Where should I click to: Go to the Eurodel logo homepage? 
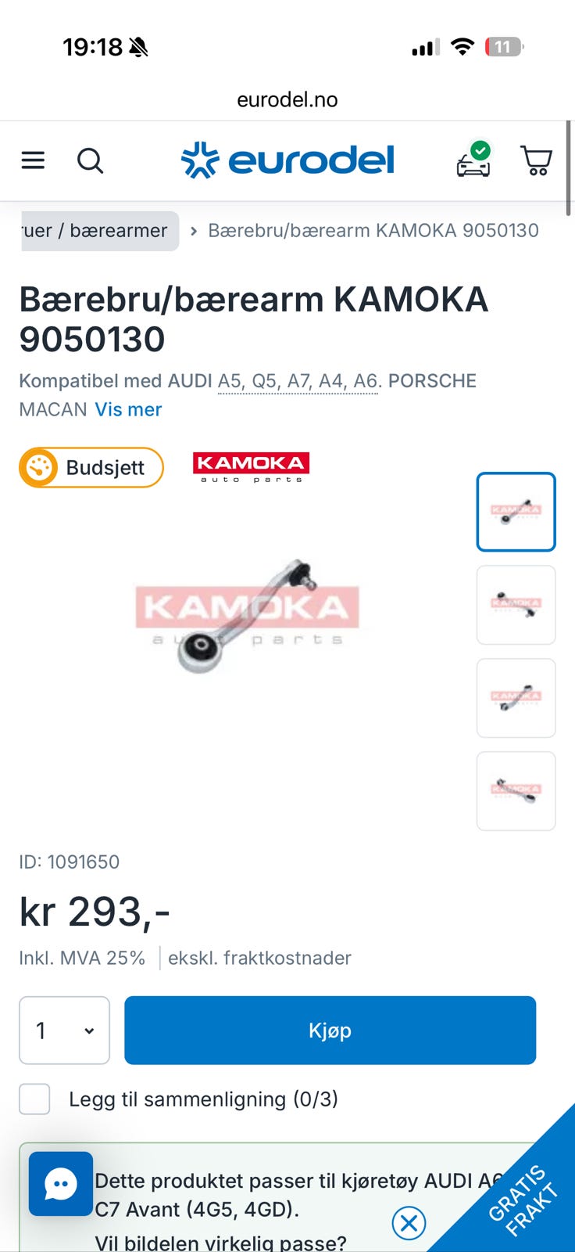[287, 160]
